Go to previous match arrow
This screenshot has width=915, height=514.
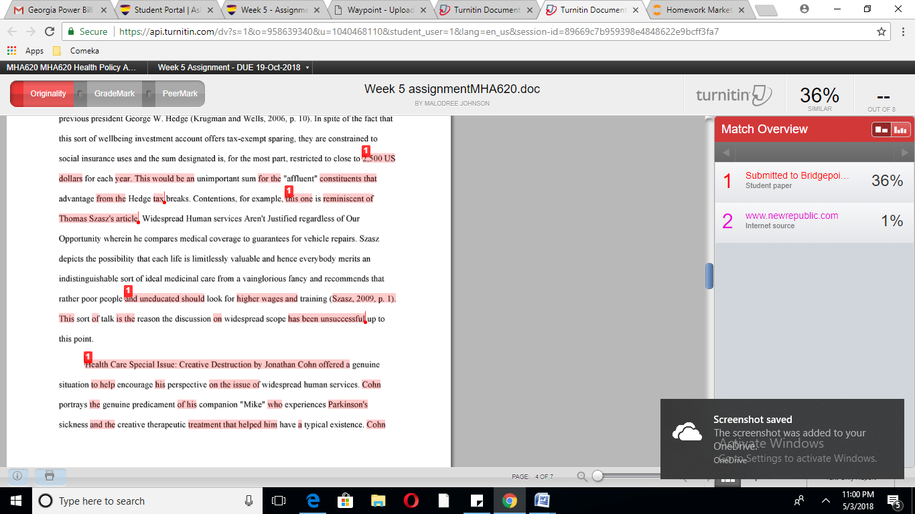pos(725,153)
